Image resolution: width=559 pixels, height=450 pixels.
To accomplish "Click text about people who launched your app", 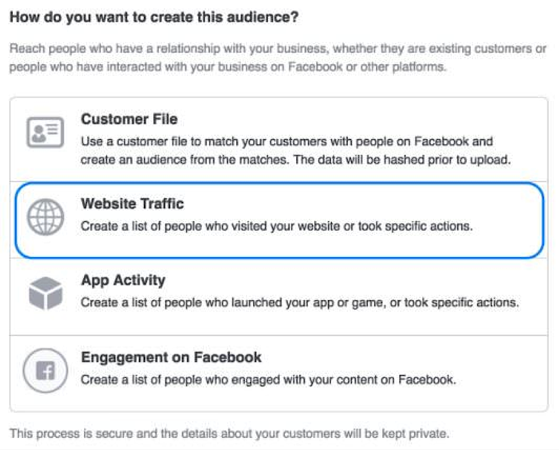I will click(299, 302).
